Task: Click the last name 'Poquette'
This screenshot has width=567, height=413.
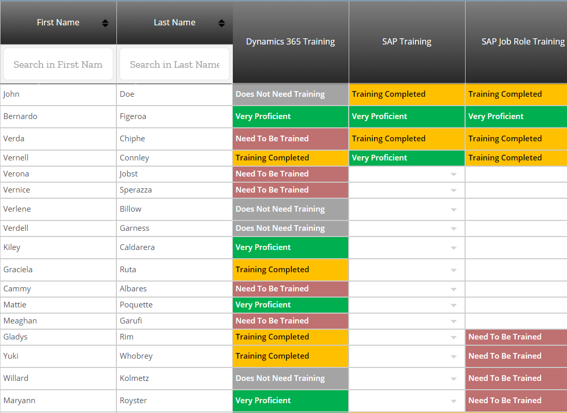Action: click(136, 305)
